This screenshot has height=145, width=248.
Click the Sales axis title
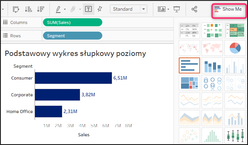tap(84, 135)
